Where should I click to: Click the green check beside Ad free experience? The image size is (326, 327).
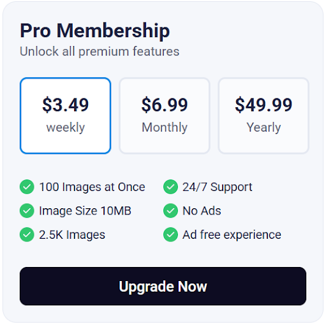pyautogui.click(x=170, y=234)
